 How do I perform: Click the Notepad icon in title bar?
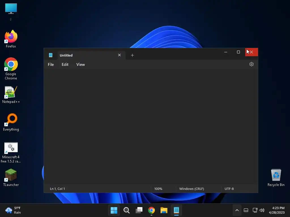(50, 55)
